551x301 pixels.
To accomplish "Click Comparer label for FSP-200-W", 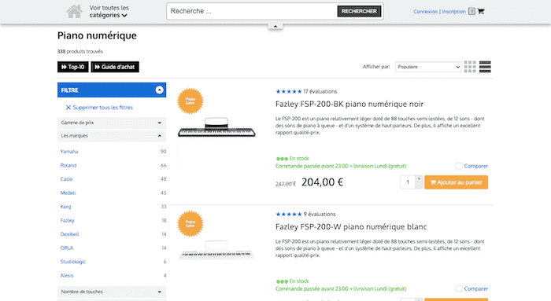I will pos(475,288).
